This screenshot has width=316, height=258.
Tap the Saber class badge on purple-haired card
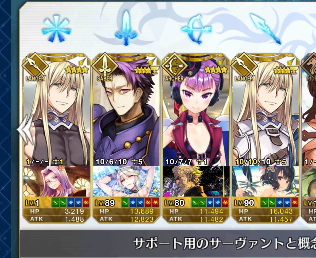(x=105, y=67)
